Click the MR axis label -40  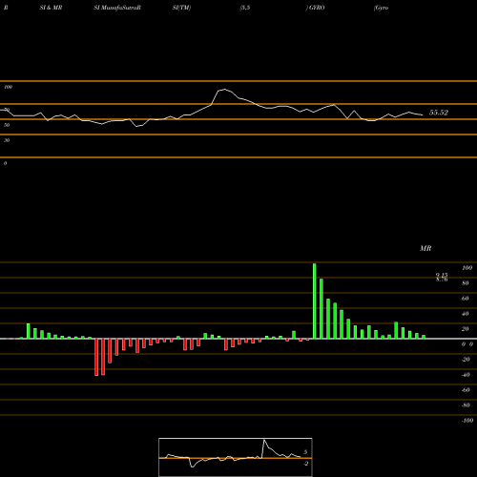click(x=466, y=375)
